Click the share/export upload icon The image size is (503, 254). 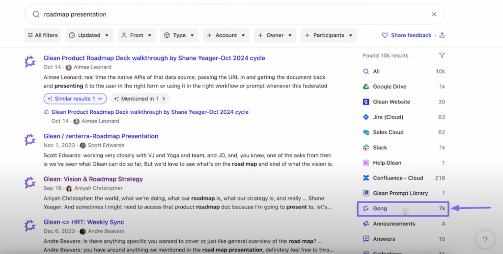[x=442, y=35]
